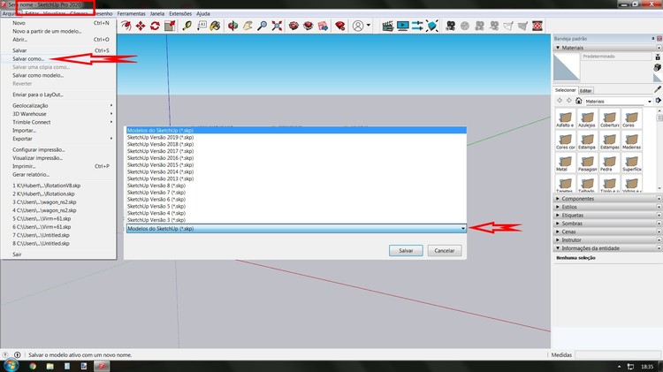Activate the Orbit tool
Screen dimensions: 663x372
(232, 27)
